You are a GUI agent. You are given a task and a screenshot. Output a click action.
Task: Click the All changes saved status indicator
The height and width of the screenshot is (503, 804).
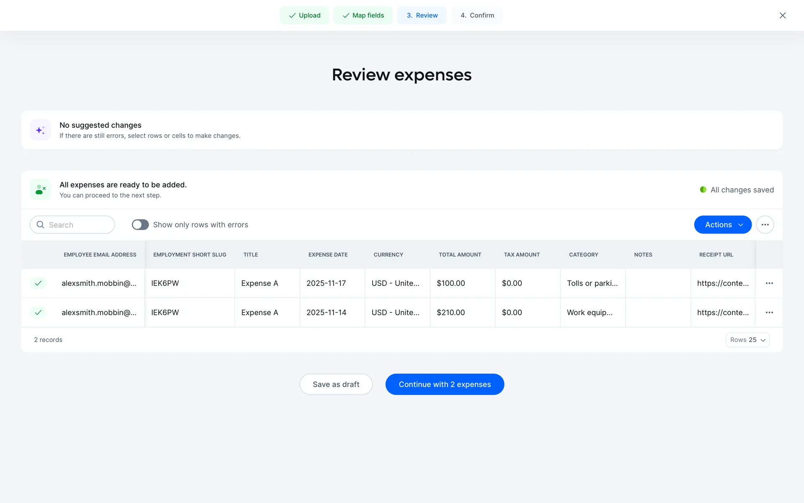pos(737,190)
